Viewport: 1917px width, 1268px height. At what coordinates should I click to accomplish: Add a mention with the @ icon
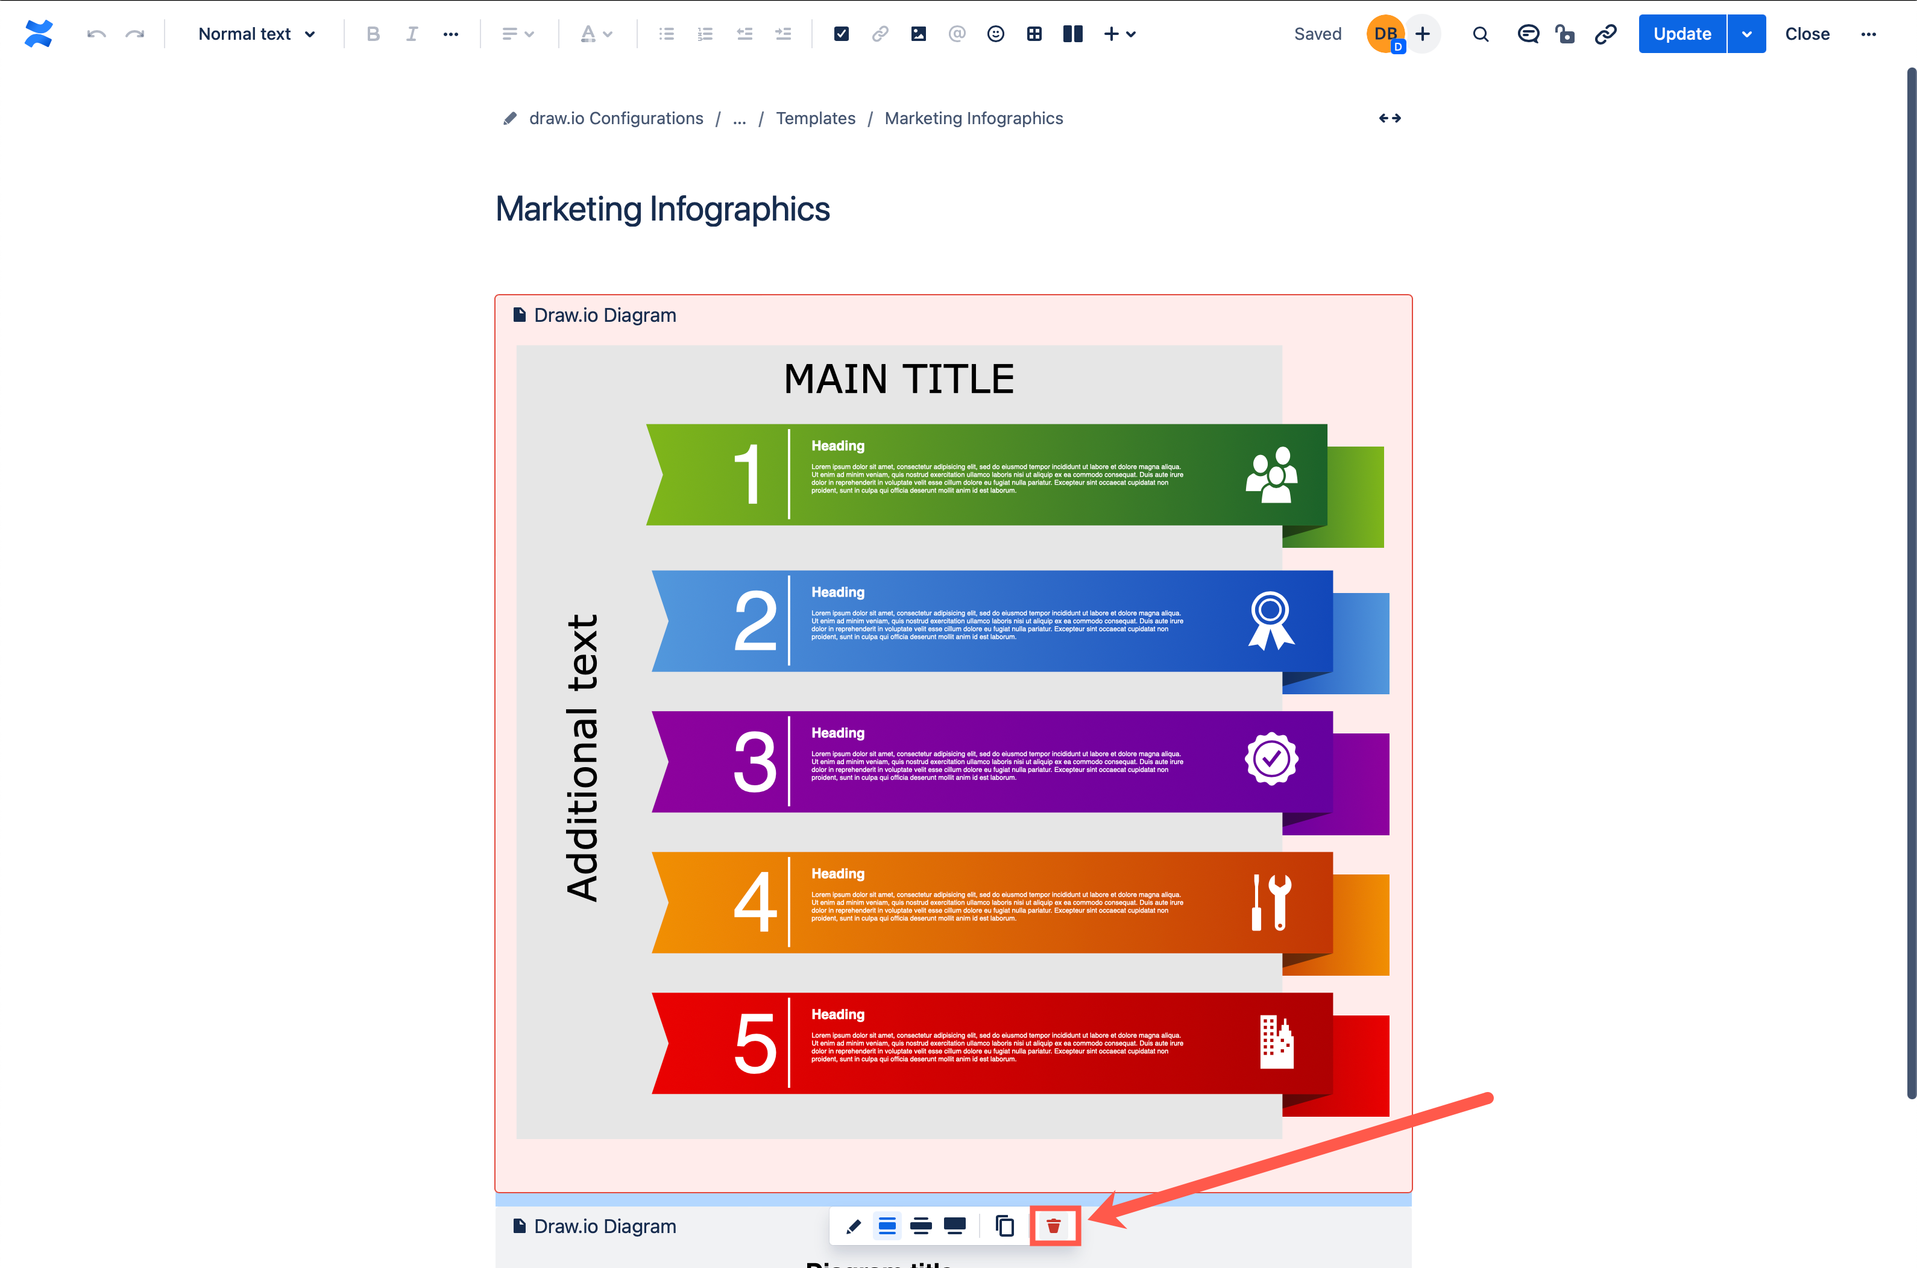pos(957,33)
